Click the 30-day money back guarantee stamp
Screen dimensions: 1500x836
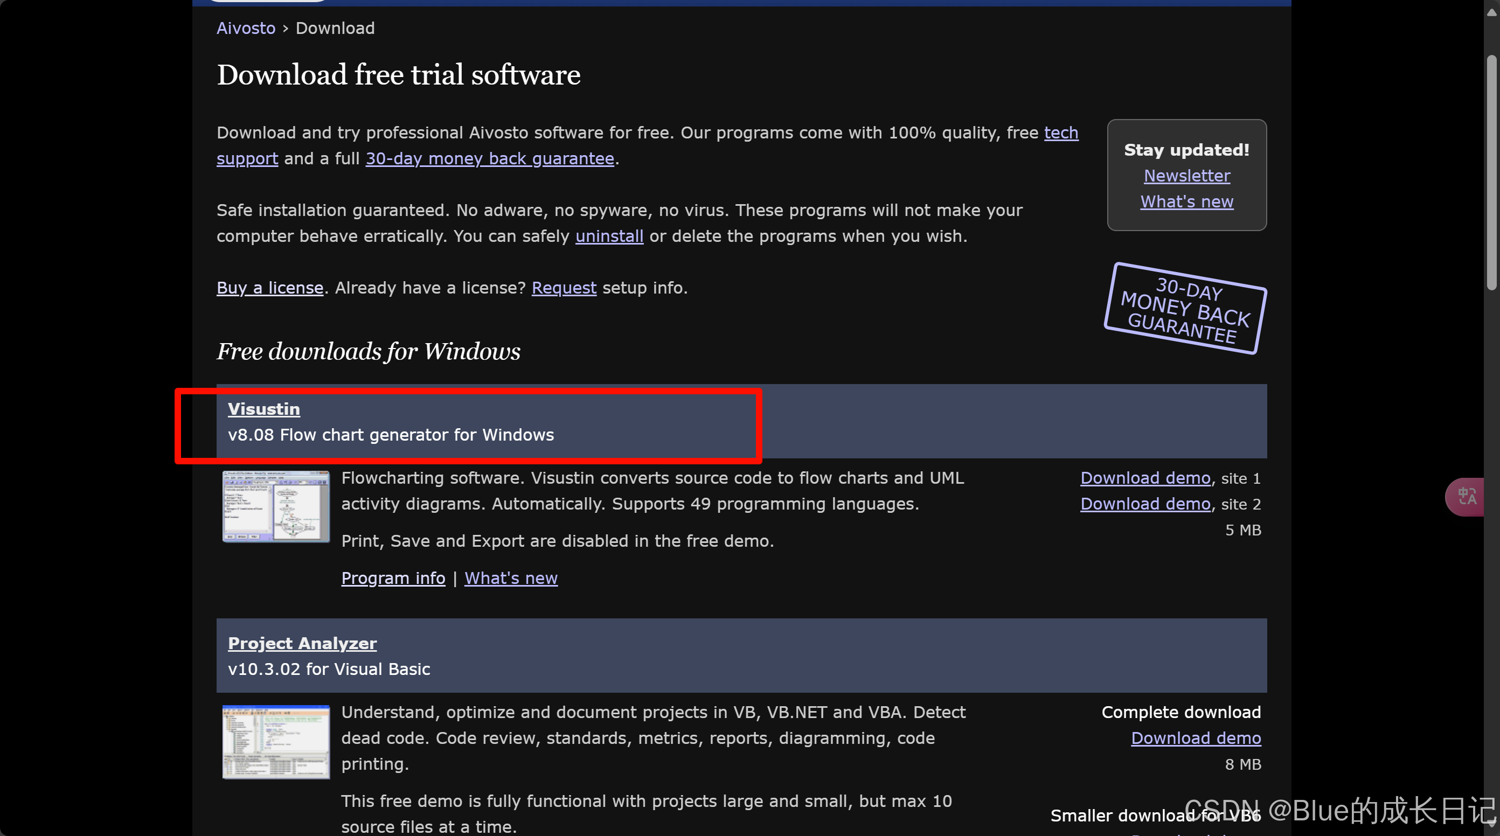coord(1185,309)
